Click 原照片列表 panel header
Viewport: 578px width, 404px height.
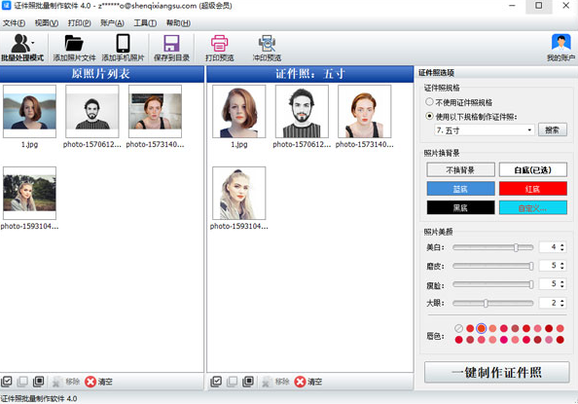[102, 74]
